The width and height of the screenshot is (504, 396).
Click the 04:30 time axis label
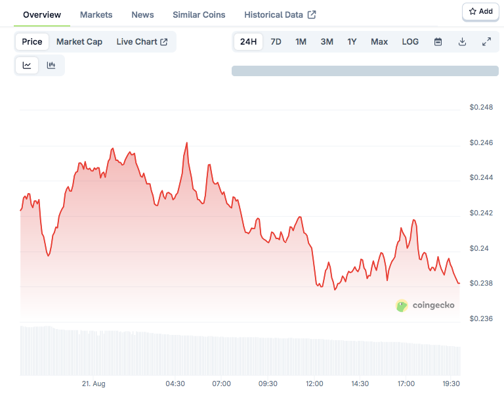point(175,384)
